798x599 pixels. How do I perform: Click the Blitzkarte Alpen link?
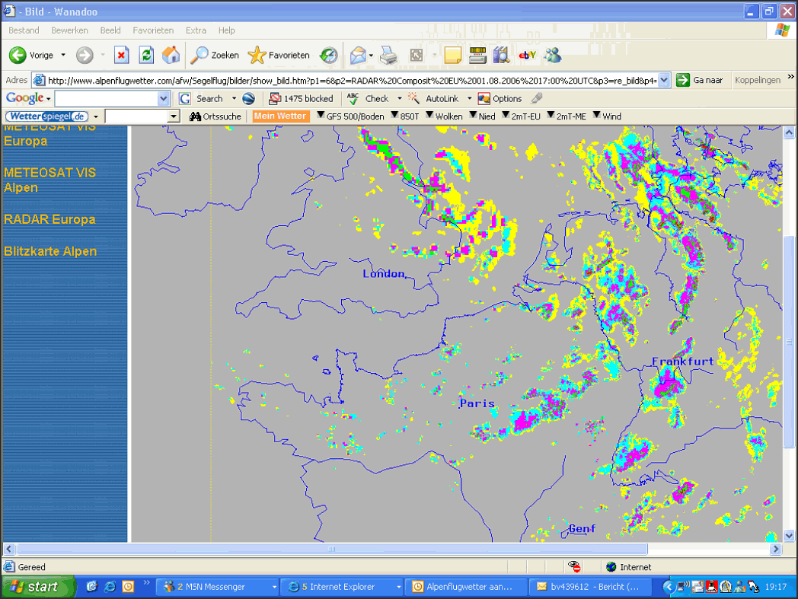tap(50, 251)
